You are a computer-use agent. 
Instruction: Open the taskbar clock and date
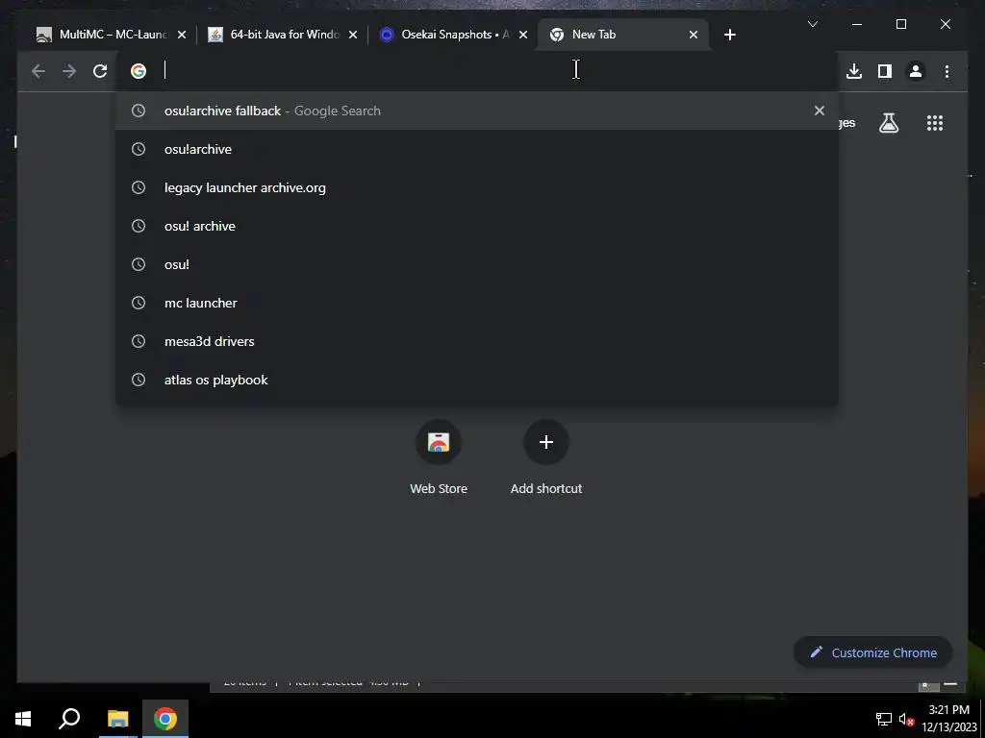(x=949, y=719)
